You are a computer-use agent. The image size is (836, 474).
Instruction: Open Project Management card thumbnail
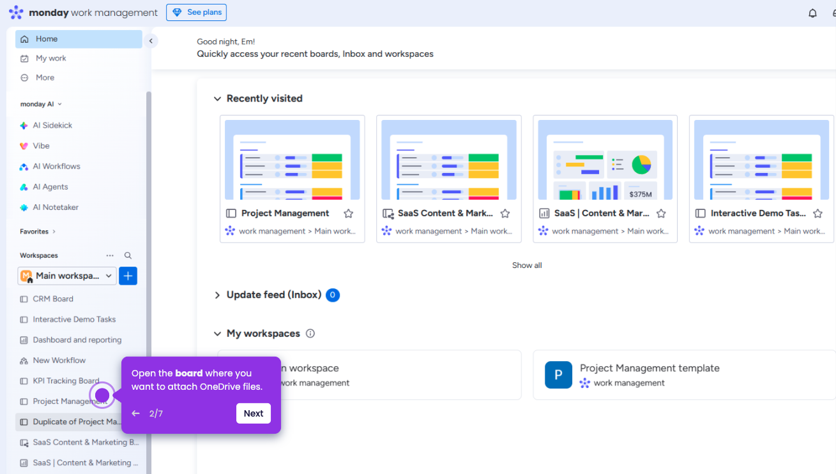pos(293,160)
